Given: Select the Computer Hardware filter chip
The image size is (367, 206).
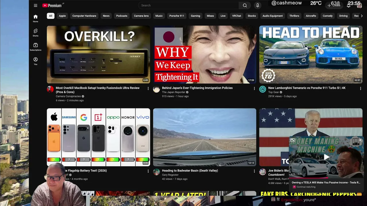Looking at the screenshot, I should tap(84, 16).
